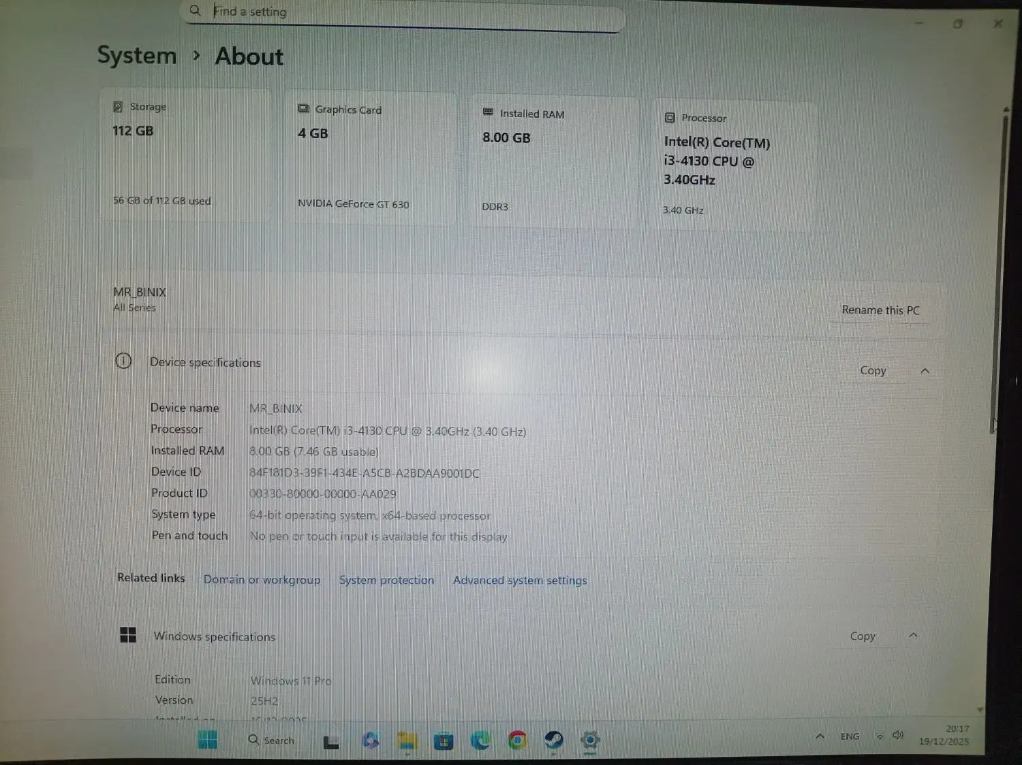Open Advanced system settings link

[520, 581]
